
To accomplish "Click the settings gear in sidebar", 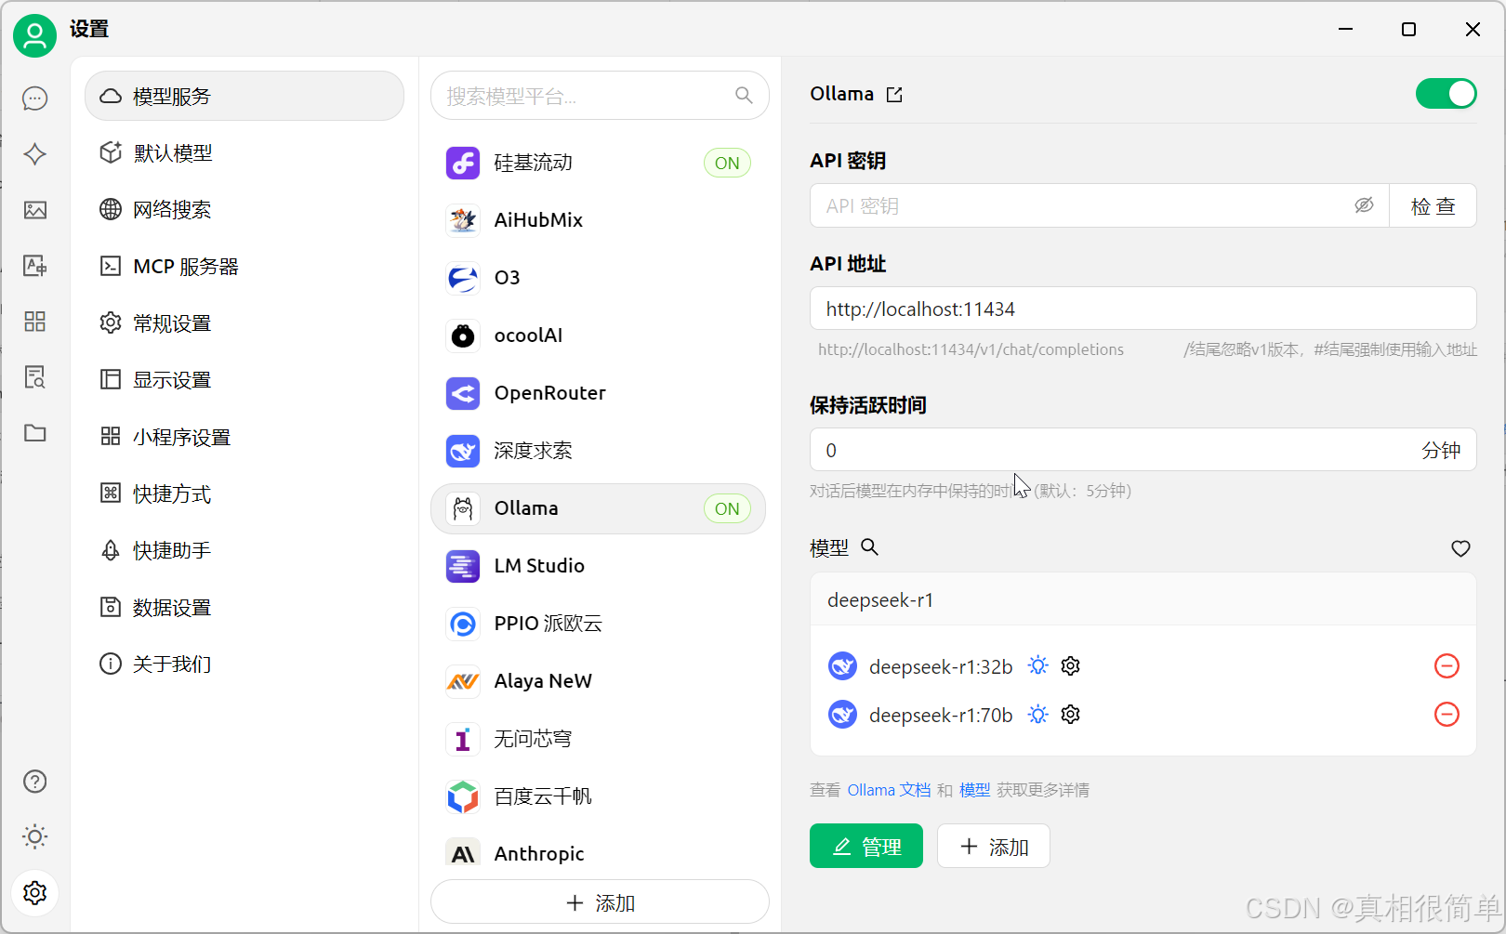I will 35,893.
